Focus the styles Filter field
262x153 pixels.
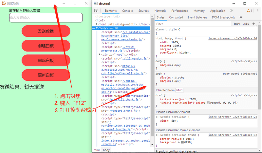193,24
